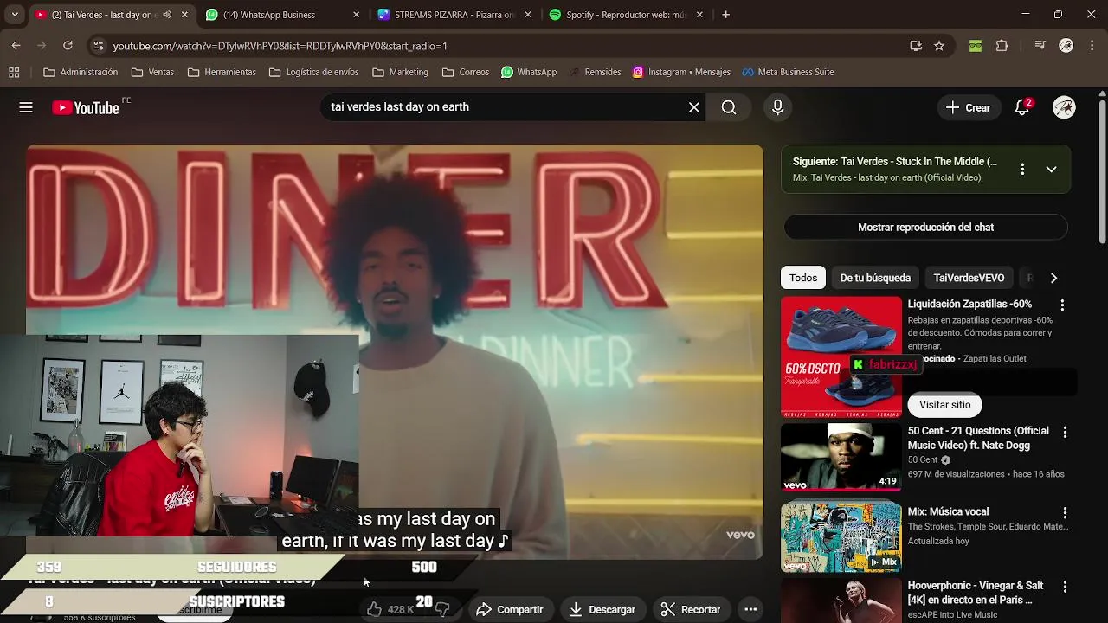1108x623 pixels.
Task: Open YouTube notifications bell
Action: 1022,107
